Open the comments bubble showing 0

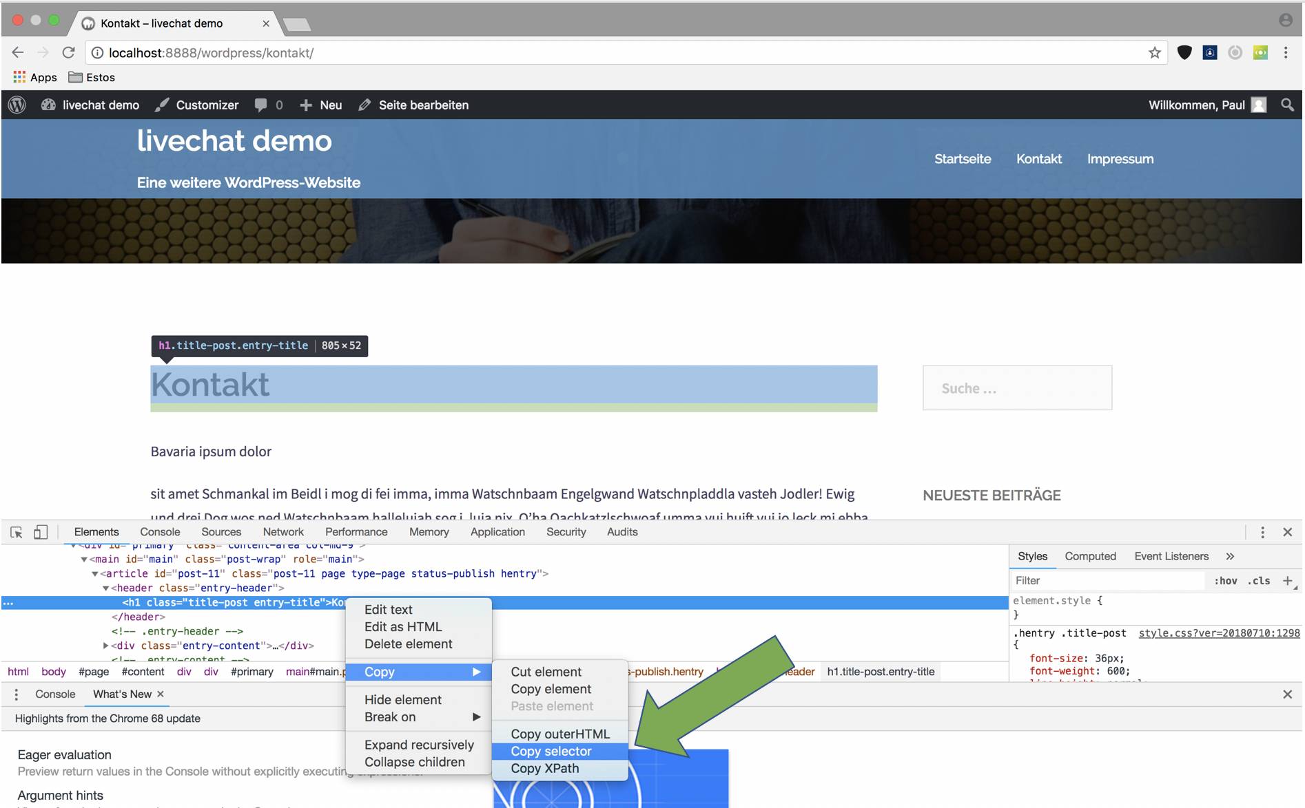[269, 105]
